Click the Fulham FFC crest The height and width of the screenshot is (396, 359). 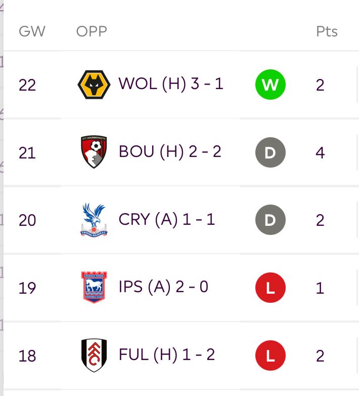tap(94, 355)
